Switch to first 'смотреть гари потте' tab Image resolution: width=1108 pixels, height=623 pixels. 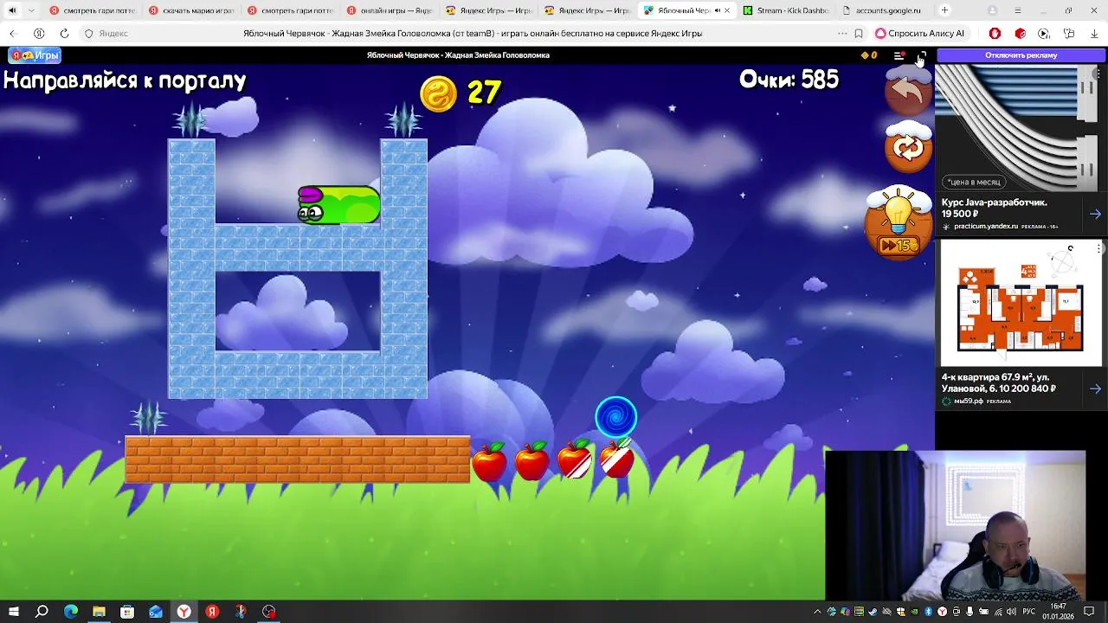(92, 10)
